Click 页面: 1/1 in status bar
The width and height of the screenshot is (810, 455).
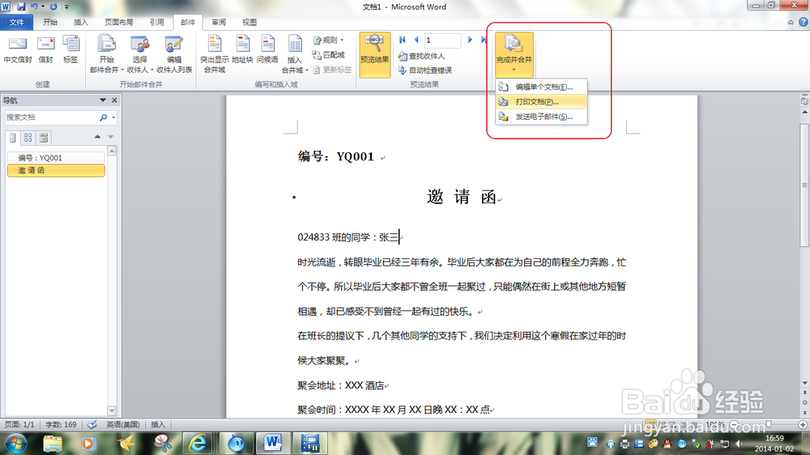[19, 424]
